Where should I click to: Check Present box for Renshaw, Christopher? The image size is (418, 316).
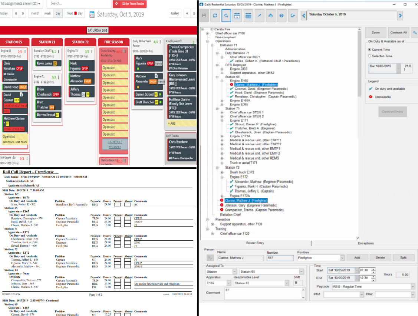pos(117,218)
